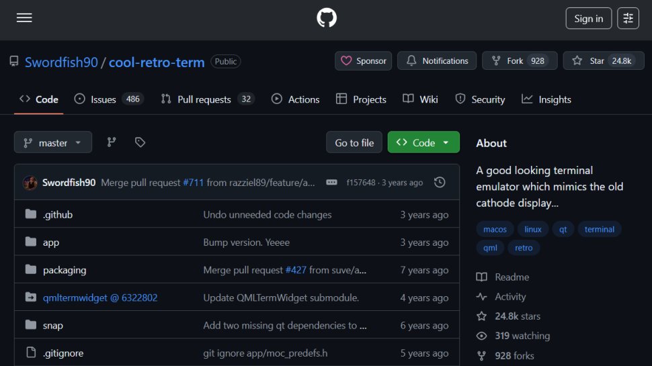
Task: Click the .github folder icon
Action: point(31,214)
